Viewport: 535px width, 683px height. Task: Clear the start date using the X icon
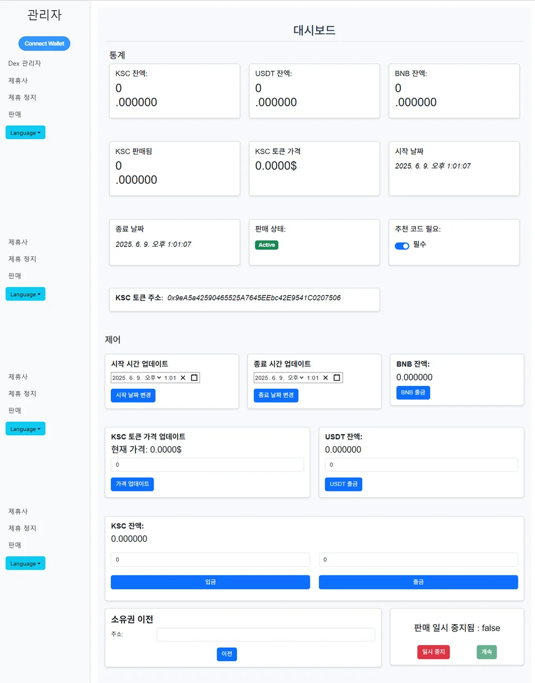pos(183,377)
